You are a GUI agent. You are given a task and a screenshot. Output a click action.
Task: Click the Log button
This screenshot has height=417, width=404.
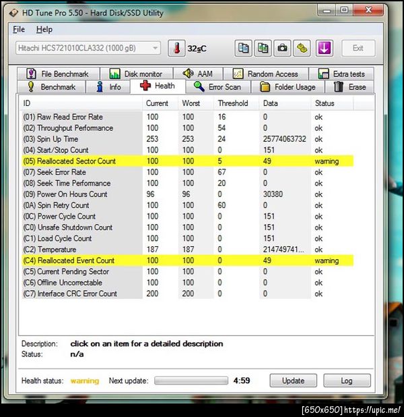pos(347,381)
